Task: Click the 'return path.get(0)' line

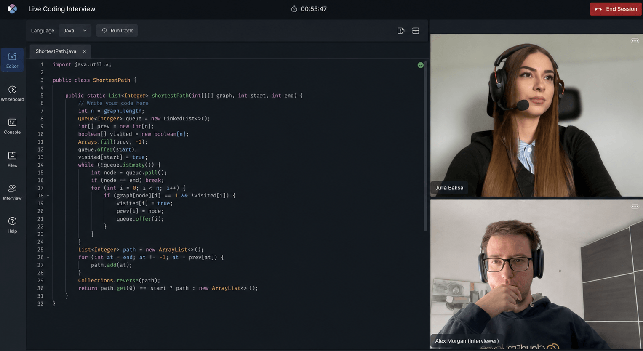Action: point(168,288)
